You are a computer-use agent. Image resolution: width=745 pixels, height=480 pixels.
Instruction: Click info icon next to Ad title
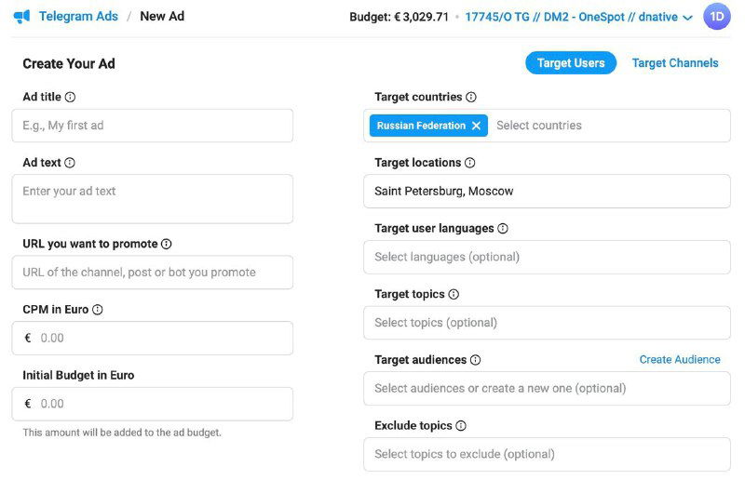(70, 97)
